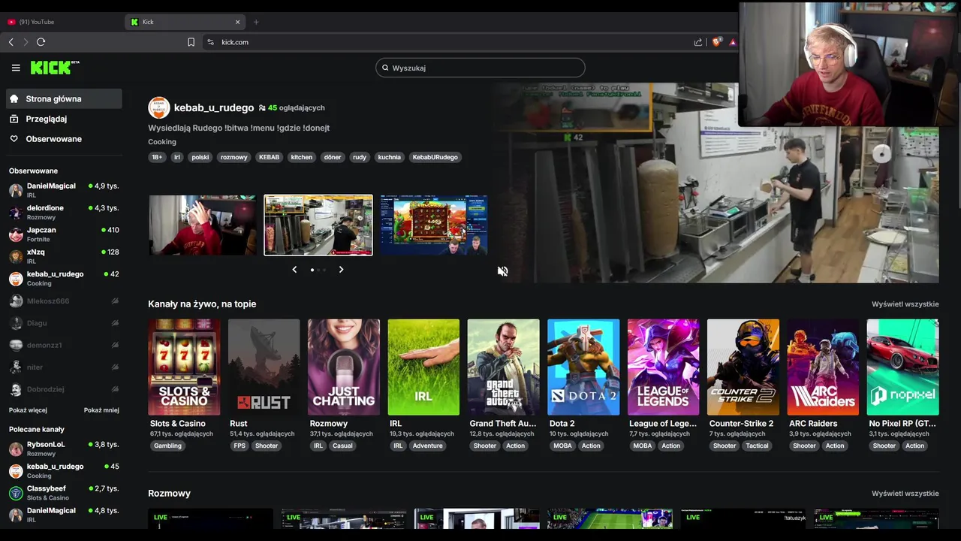Open a new browser tab with plus
This screenshot has width=961, height=541.
point(256,22)
